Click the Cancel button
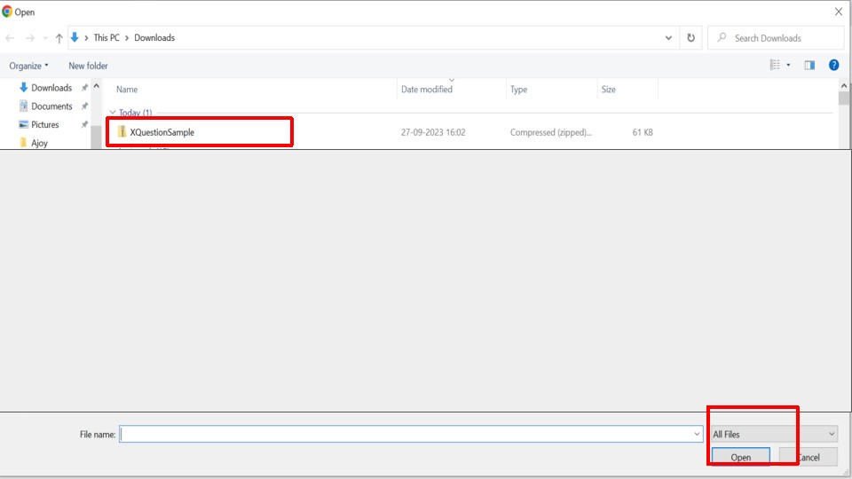 click(x=809, y=457)
